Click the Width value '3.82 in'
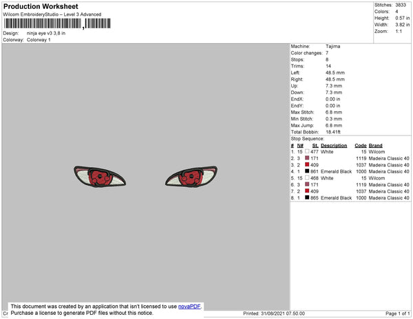This screenshot has height=319, width=413. (x=403, y=25)
